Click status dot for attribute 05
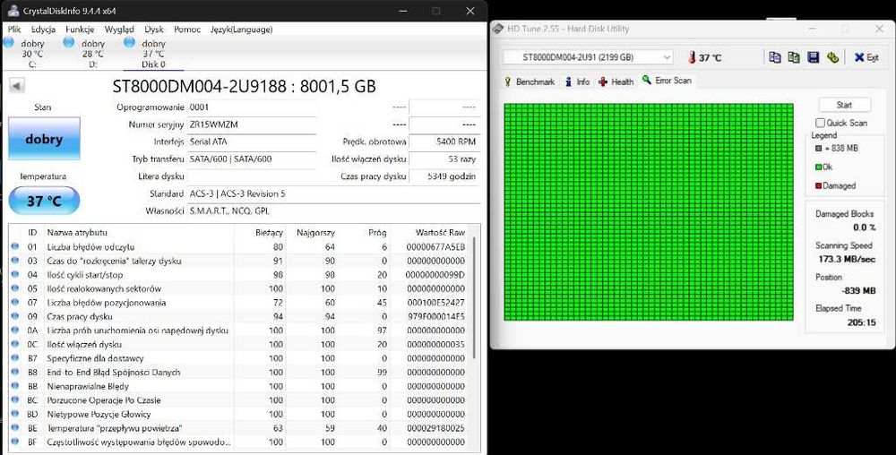This screenshot has width=896, height=455. click(15, 288)
